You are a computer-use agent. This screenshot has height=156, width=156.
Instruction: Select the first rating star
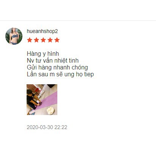pos(30,40)
